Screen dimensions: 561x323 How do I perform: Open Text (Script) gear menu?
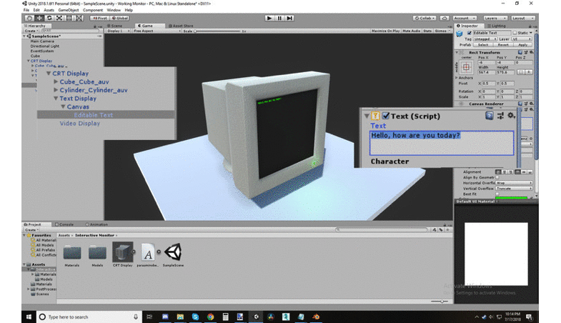tap(511, 116)
